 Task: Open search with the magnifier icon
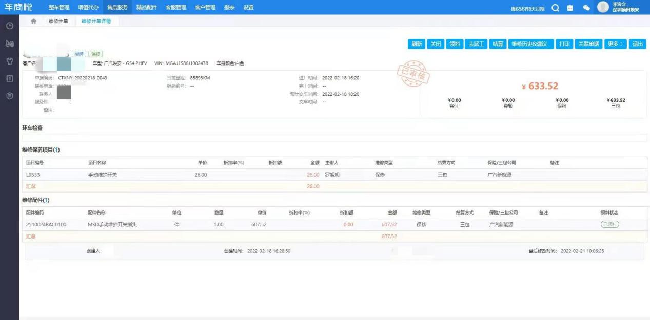pos(555,8)
